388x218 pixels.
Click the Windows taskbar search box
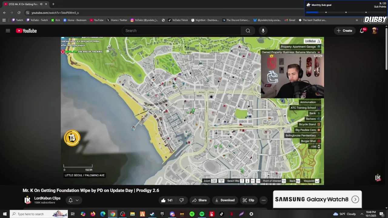coord(39,214)
